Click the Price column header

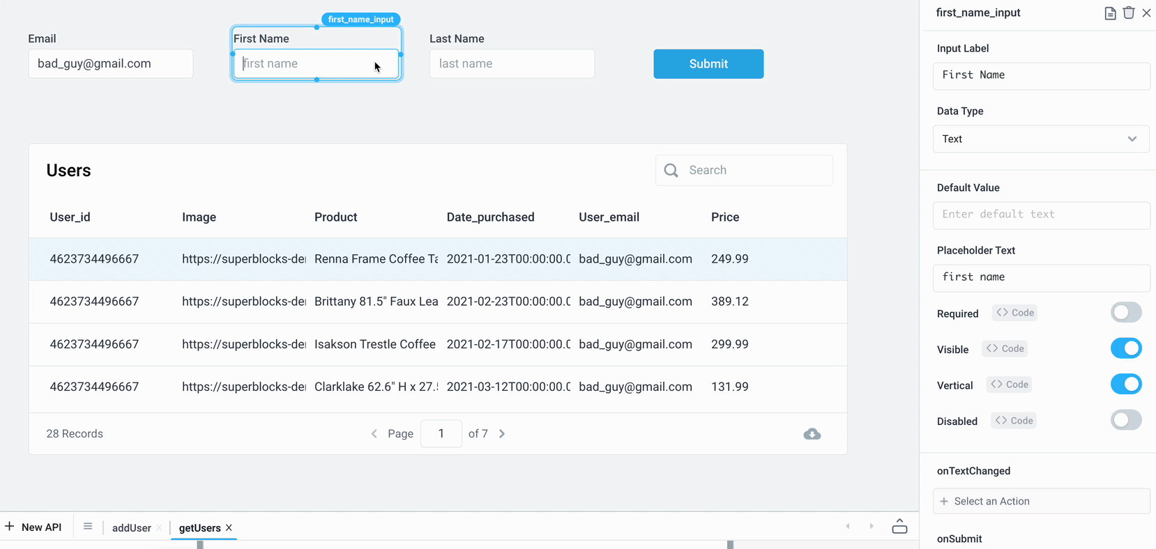(725, 217)
